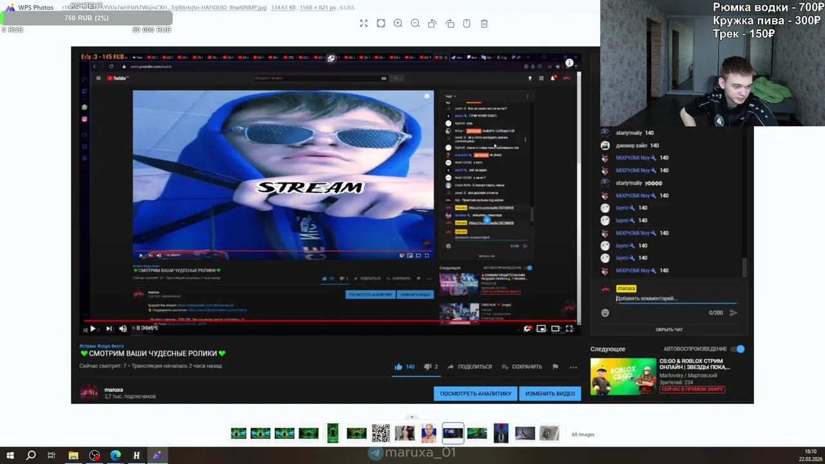
Task: Dislike the stream
Action: (x=431, y=367)
